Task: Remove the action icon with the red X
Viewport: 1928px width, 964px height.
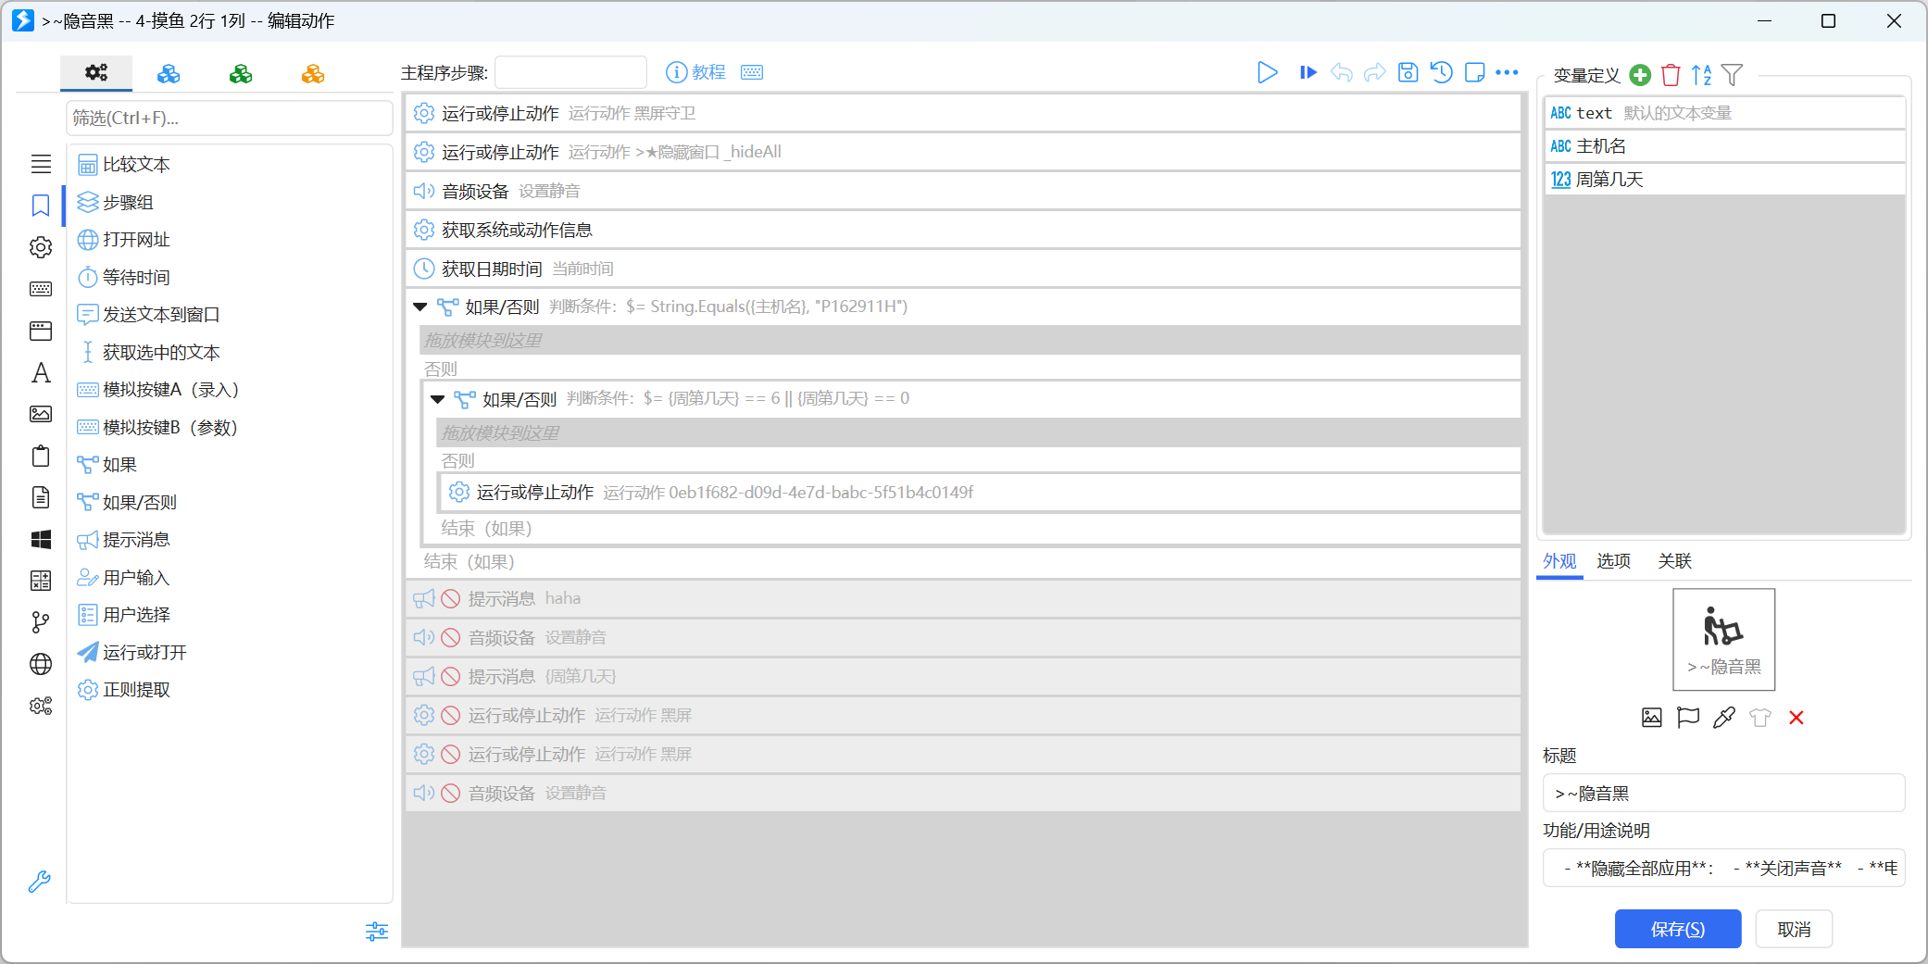Action: [x=1797, y=718]
